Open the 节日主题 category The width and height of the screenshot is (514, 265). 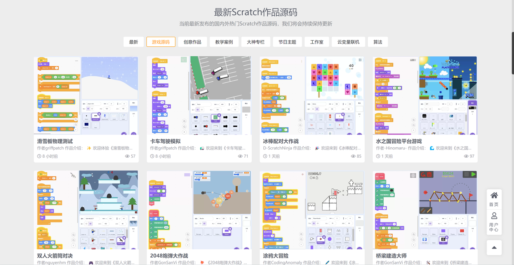287,42
